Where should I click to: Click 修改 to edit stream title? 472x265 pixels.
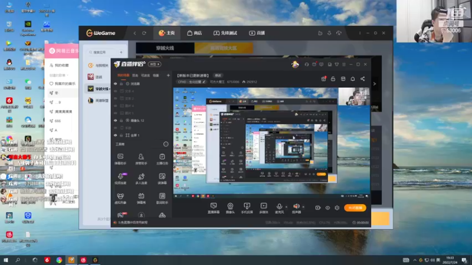218,75
